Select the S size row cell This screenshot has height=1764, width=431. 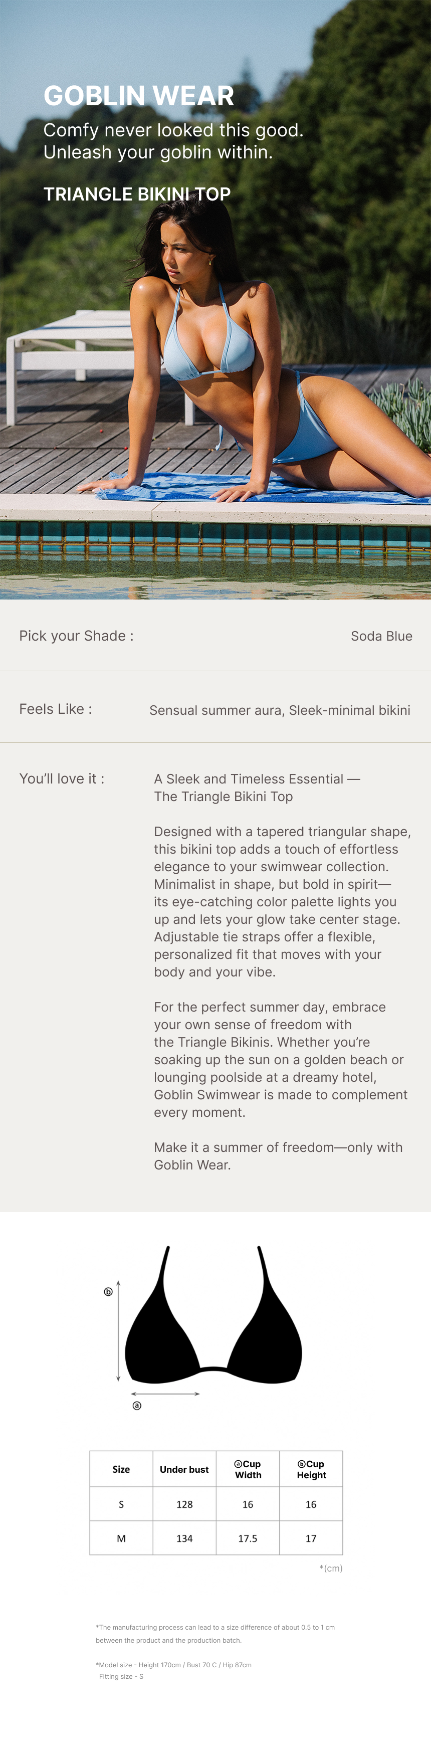tap(121, 1504)
